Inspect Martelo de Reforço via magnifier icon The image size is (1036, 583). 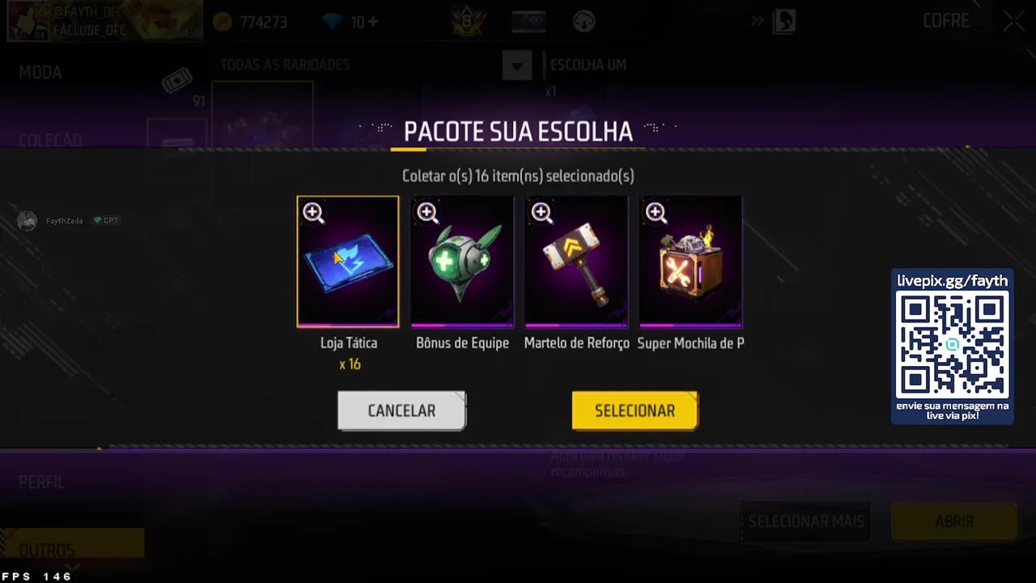[x=541, y=213]
